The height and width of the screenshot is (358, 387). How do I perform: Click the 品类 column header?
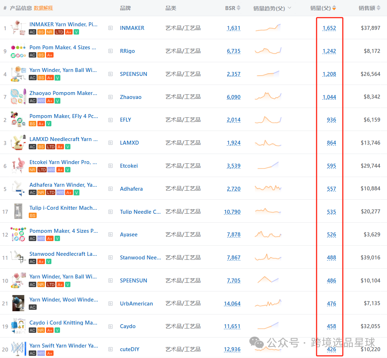[171, 8]
